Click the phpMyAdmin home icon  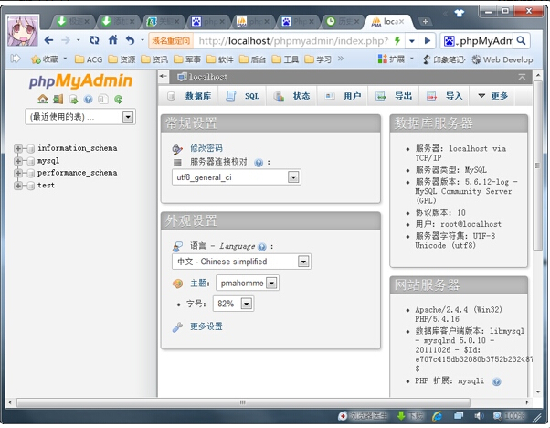[42, 100]
